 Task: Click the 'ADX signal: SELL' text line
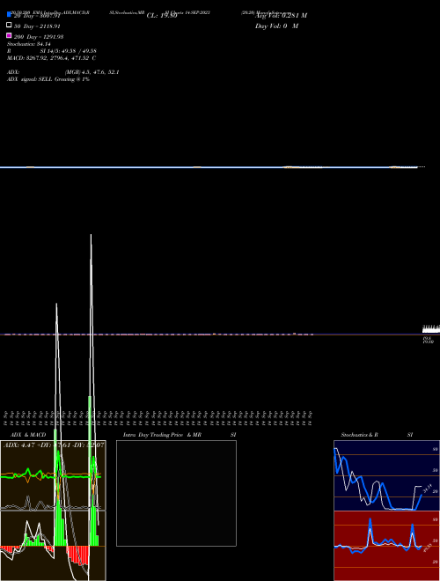pos(48,79)
